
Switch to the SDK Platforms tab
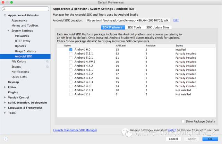(x=113, y=27)
